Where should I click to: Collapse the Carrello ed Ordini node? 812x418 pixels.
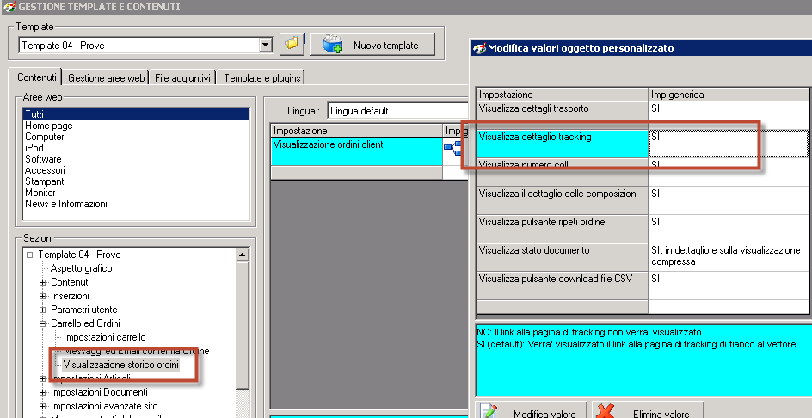(x=43, y=323)
